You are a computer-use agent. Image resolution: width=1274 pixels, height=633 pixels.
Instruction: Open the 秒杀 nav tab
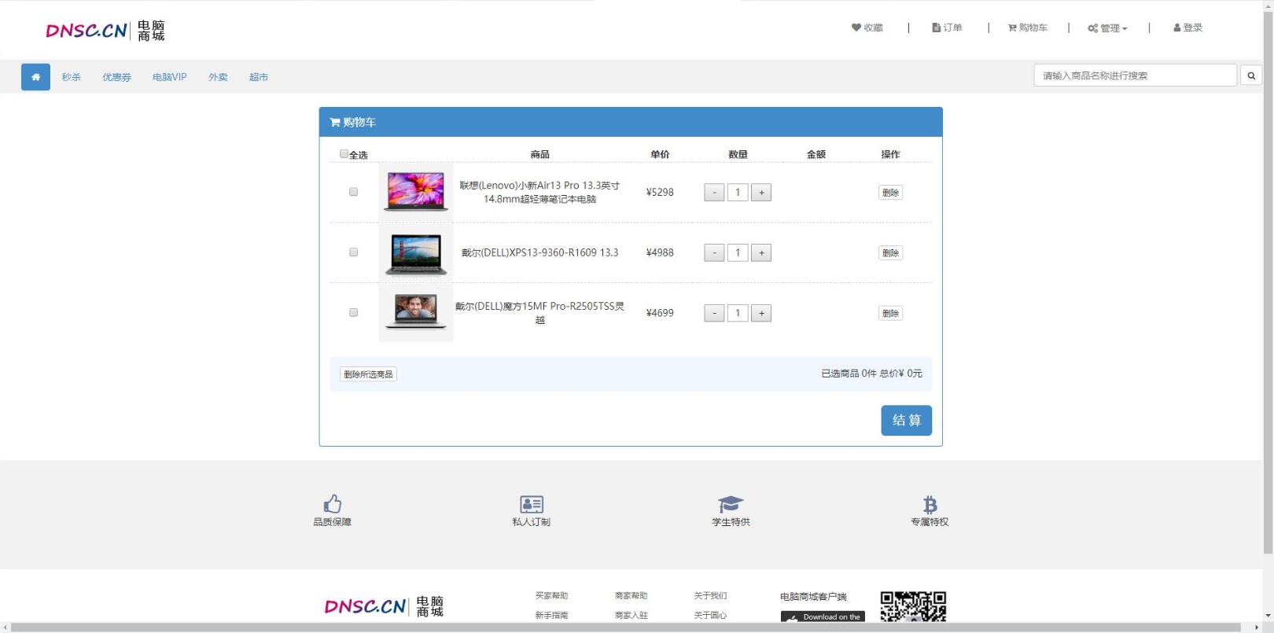point(72,77)
